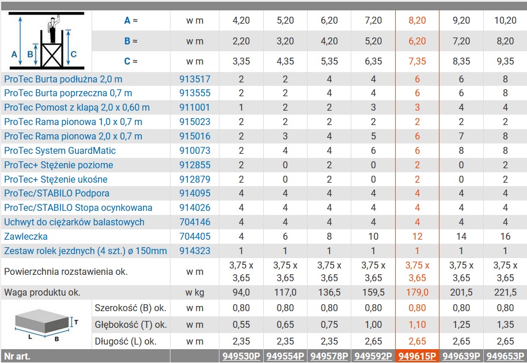Click article number 913517
Screen dimensions: 527x363
[195, 79]
